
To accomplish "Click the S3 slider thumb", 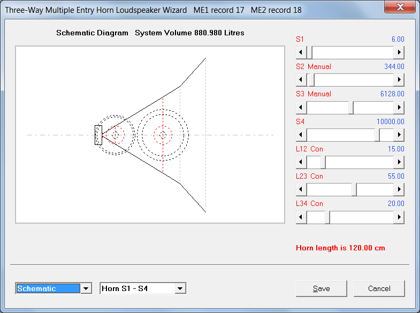I will coord(351,108).
